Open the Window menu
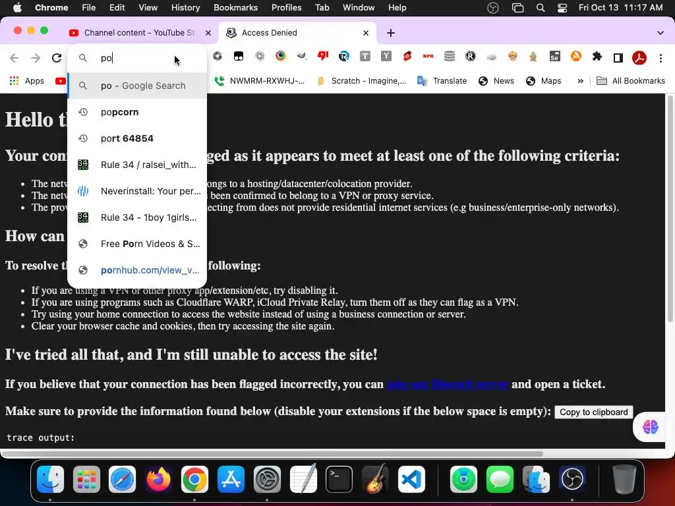Image resolution: width=675 pixels, height=506 pixels. point(359,8)
